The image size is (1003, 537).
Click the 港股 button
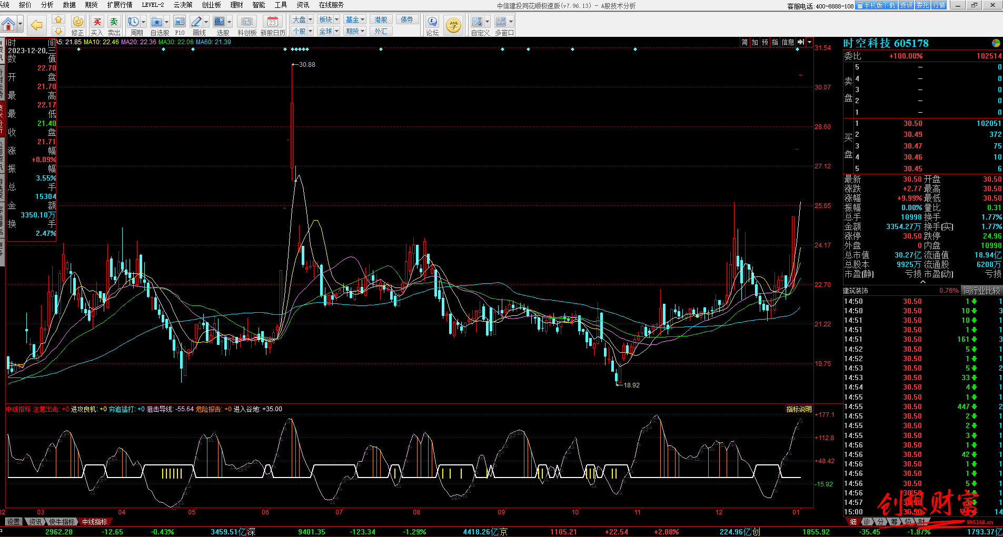(381, 19)
